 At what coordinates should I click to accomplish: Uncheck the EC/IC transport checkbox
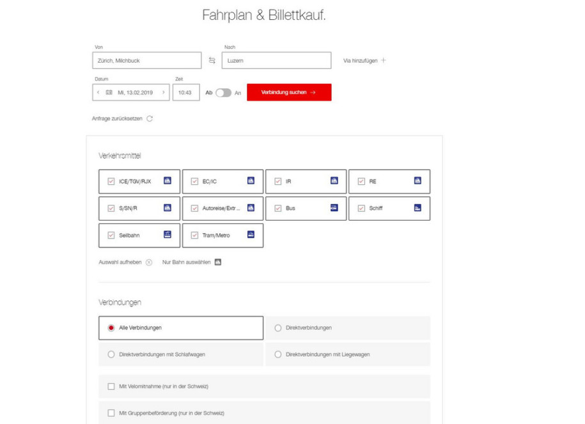pos(194,182)
